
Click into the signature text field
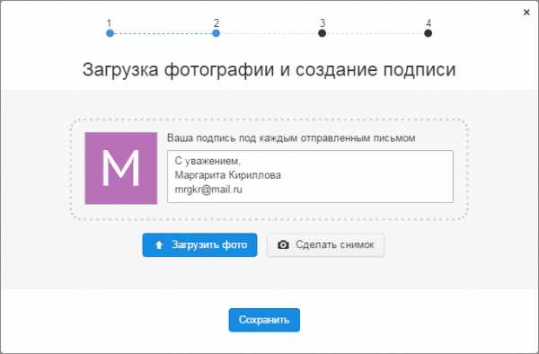tap(310, 176)
